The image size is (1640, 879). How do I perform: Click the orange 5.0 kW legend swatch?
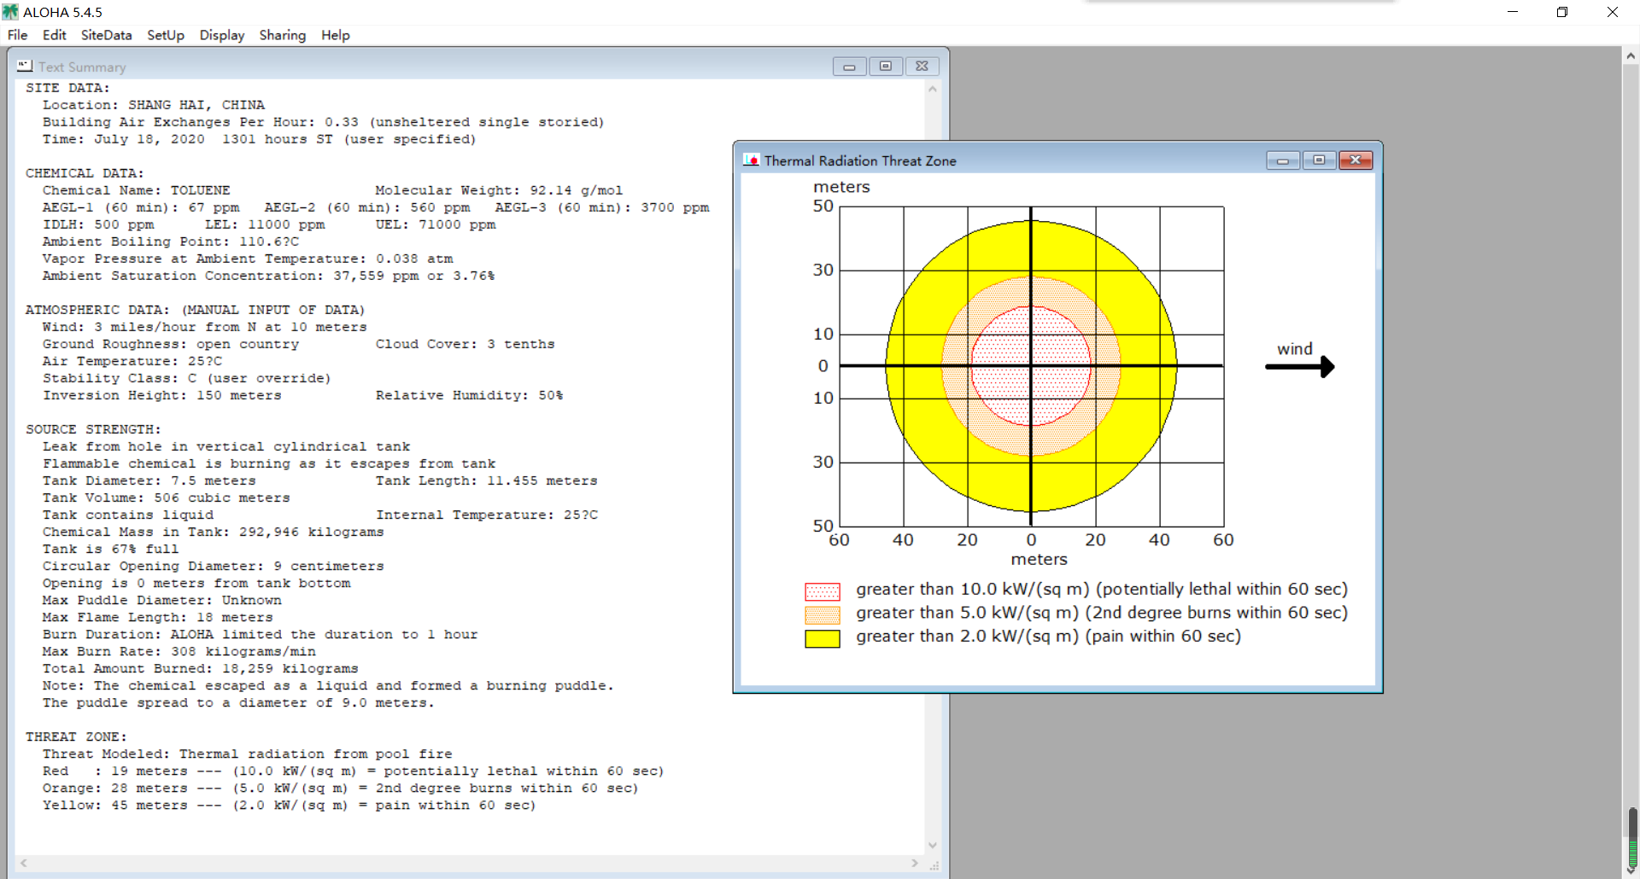823,614
